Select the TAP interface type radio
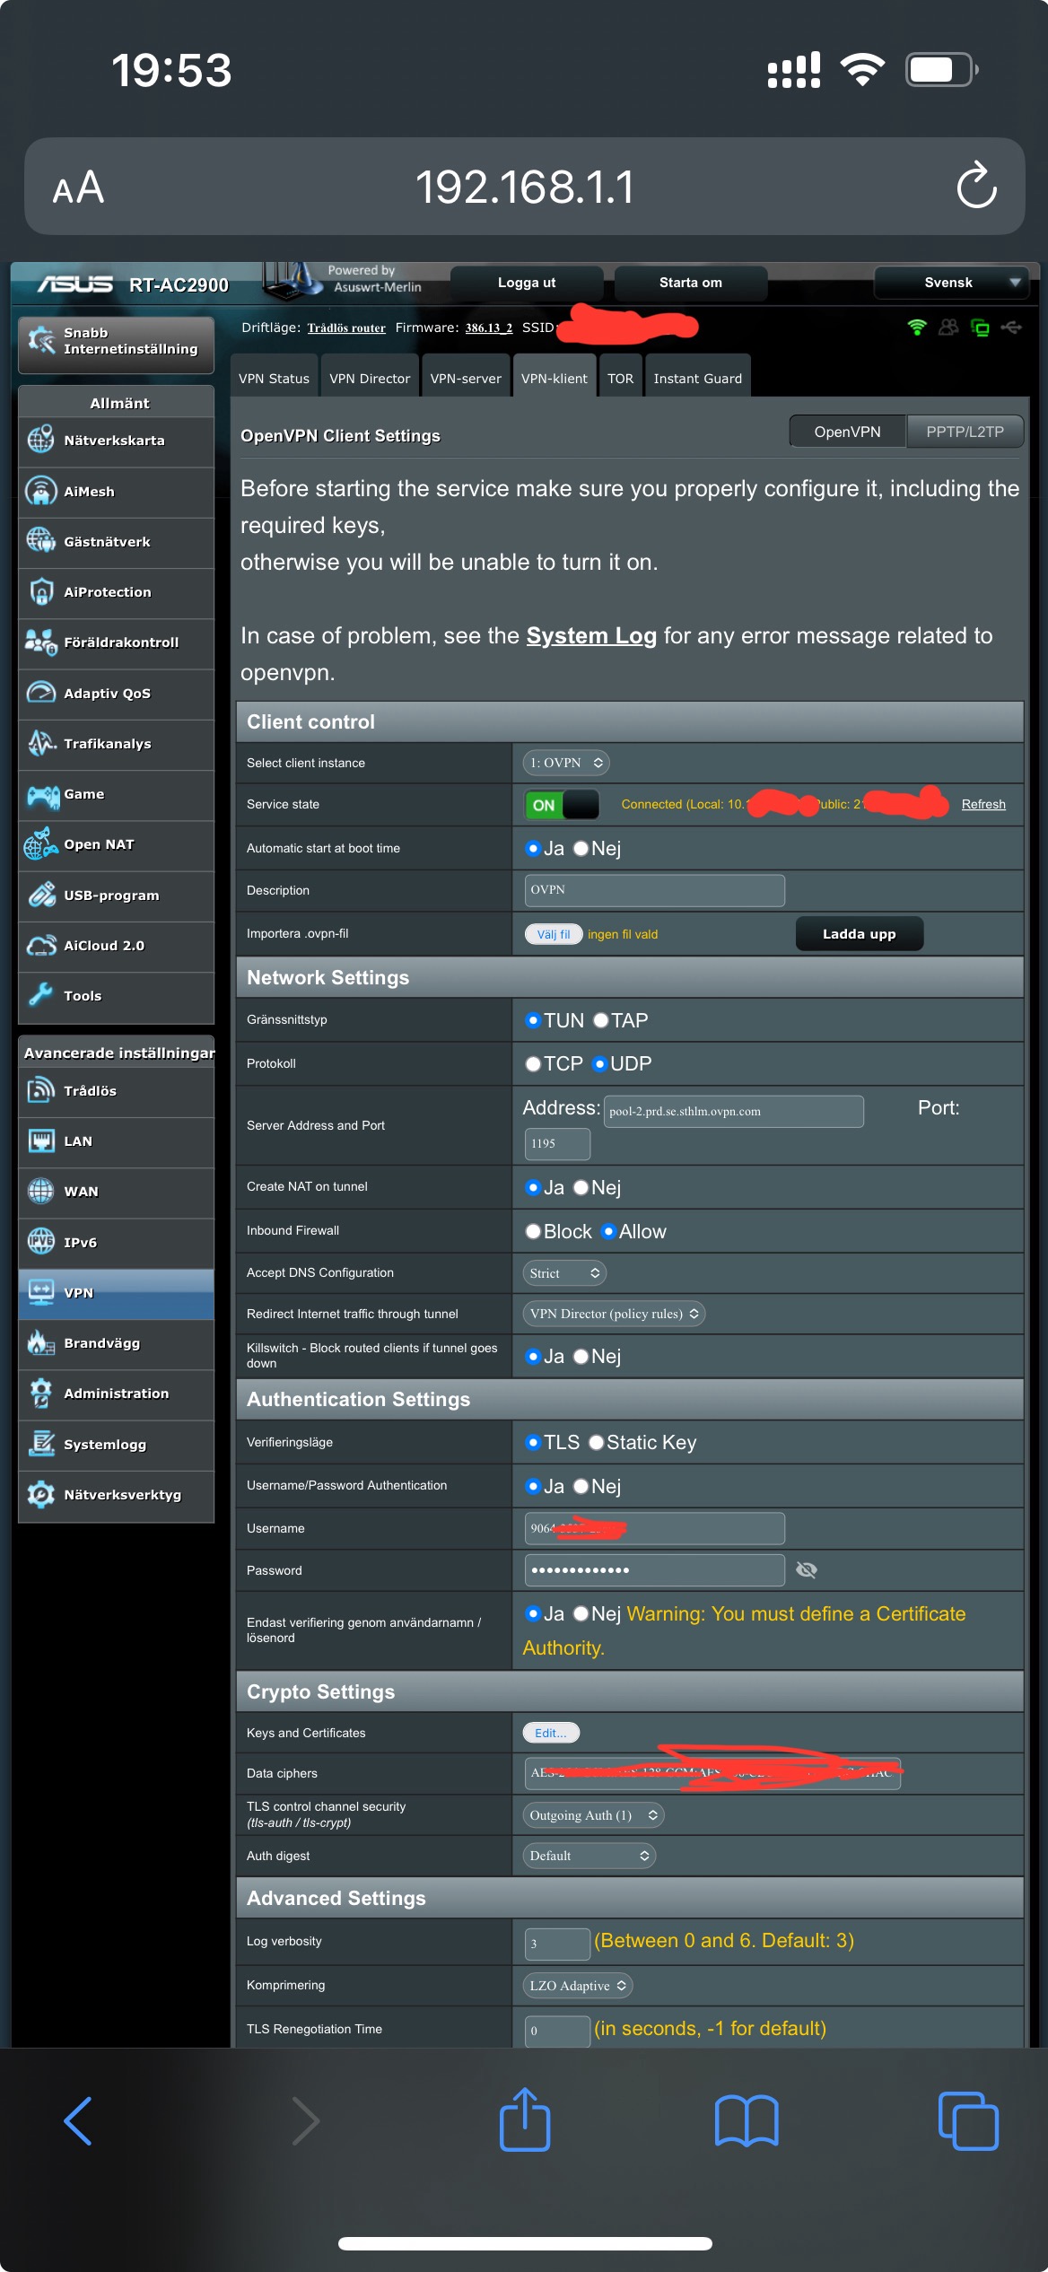This screenshot has width=1048, height=2272. (x=601, y=1020)
